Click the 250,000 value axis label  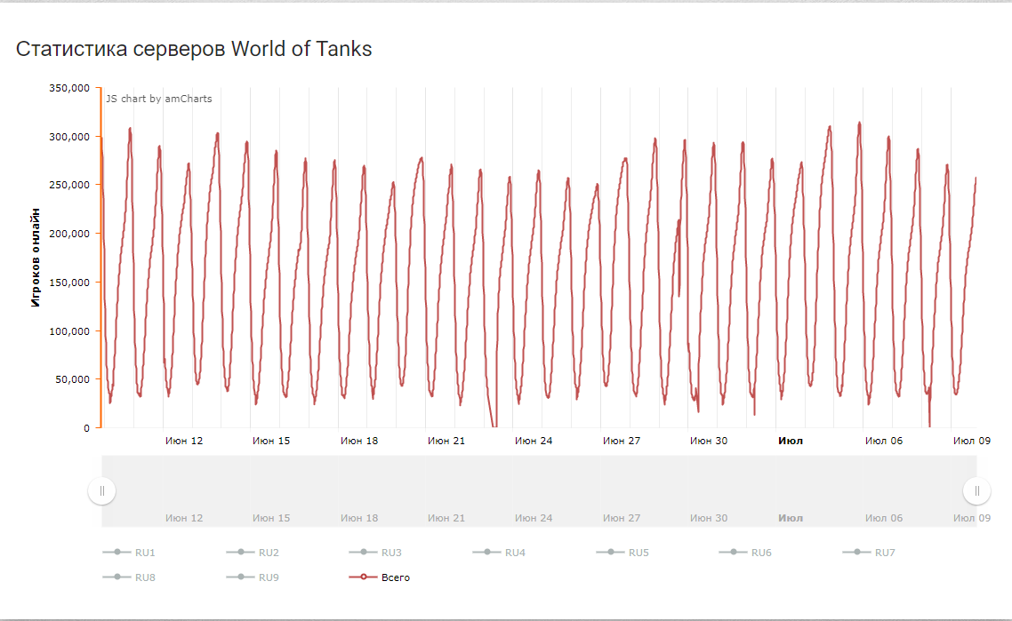pyautogui.click(x=69, y=185)
